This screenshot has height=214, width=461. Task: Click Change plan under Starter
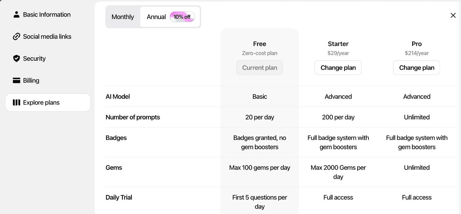pos(338,68)
